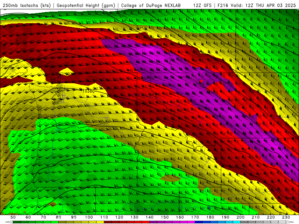The height and width of the screenshot is (224, 299).
Task: Click the '50' value on the color scale
Action: (13, 217)
